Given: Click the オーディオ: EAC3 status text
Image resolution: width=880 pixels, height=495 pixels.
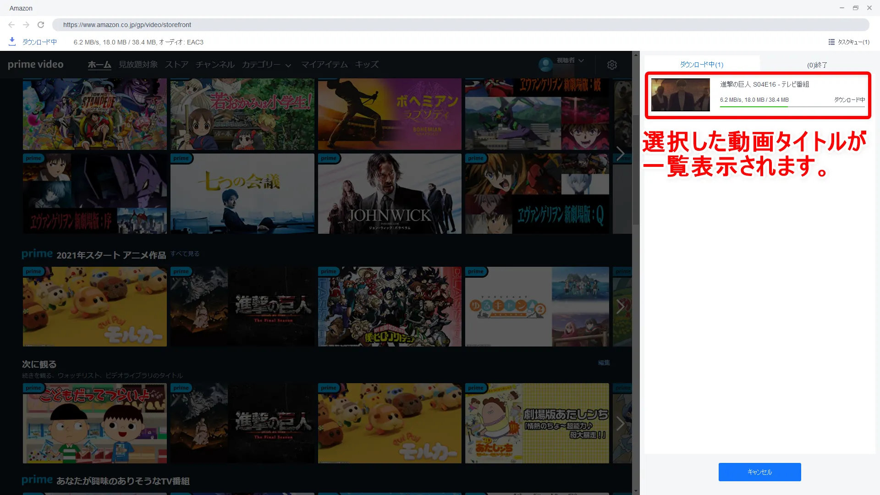Looking at the screenshot, I should pyautogui.click(x=181, y=42).
